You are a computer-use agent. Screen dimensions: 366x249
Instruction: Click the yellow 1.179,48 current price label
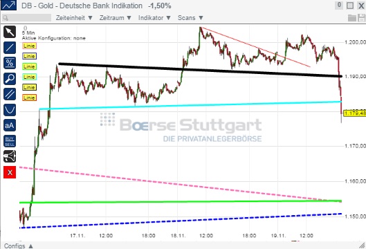click(355, 113)
